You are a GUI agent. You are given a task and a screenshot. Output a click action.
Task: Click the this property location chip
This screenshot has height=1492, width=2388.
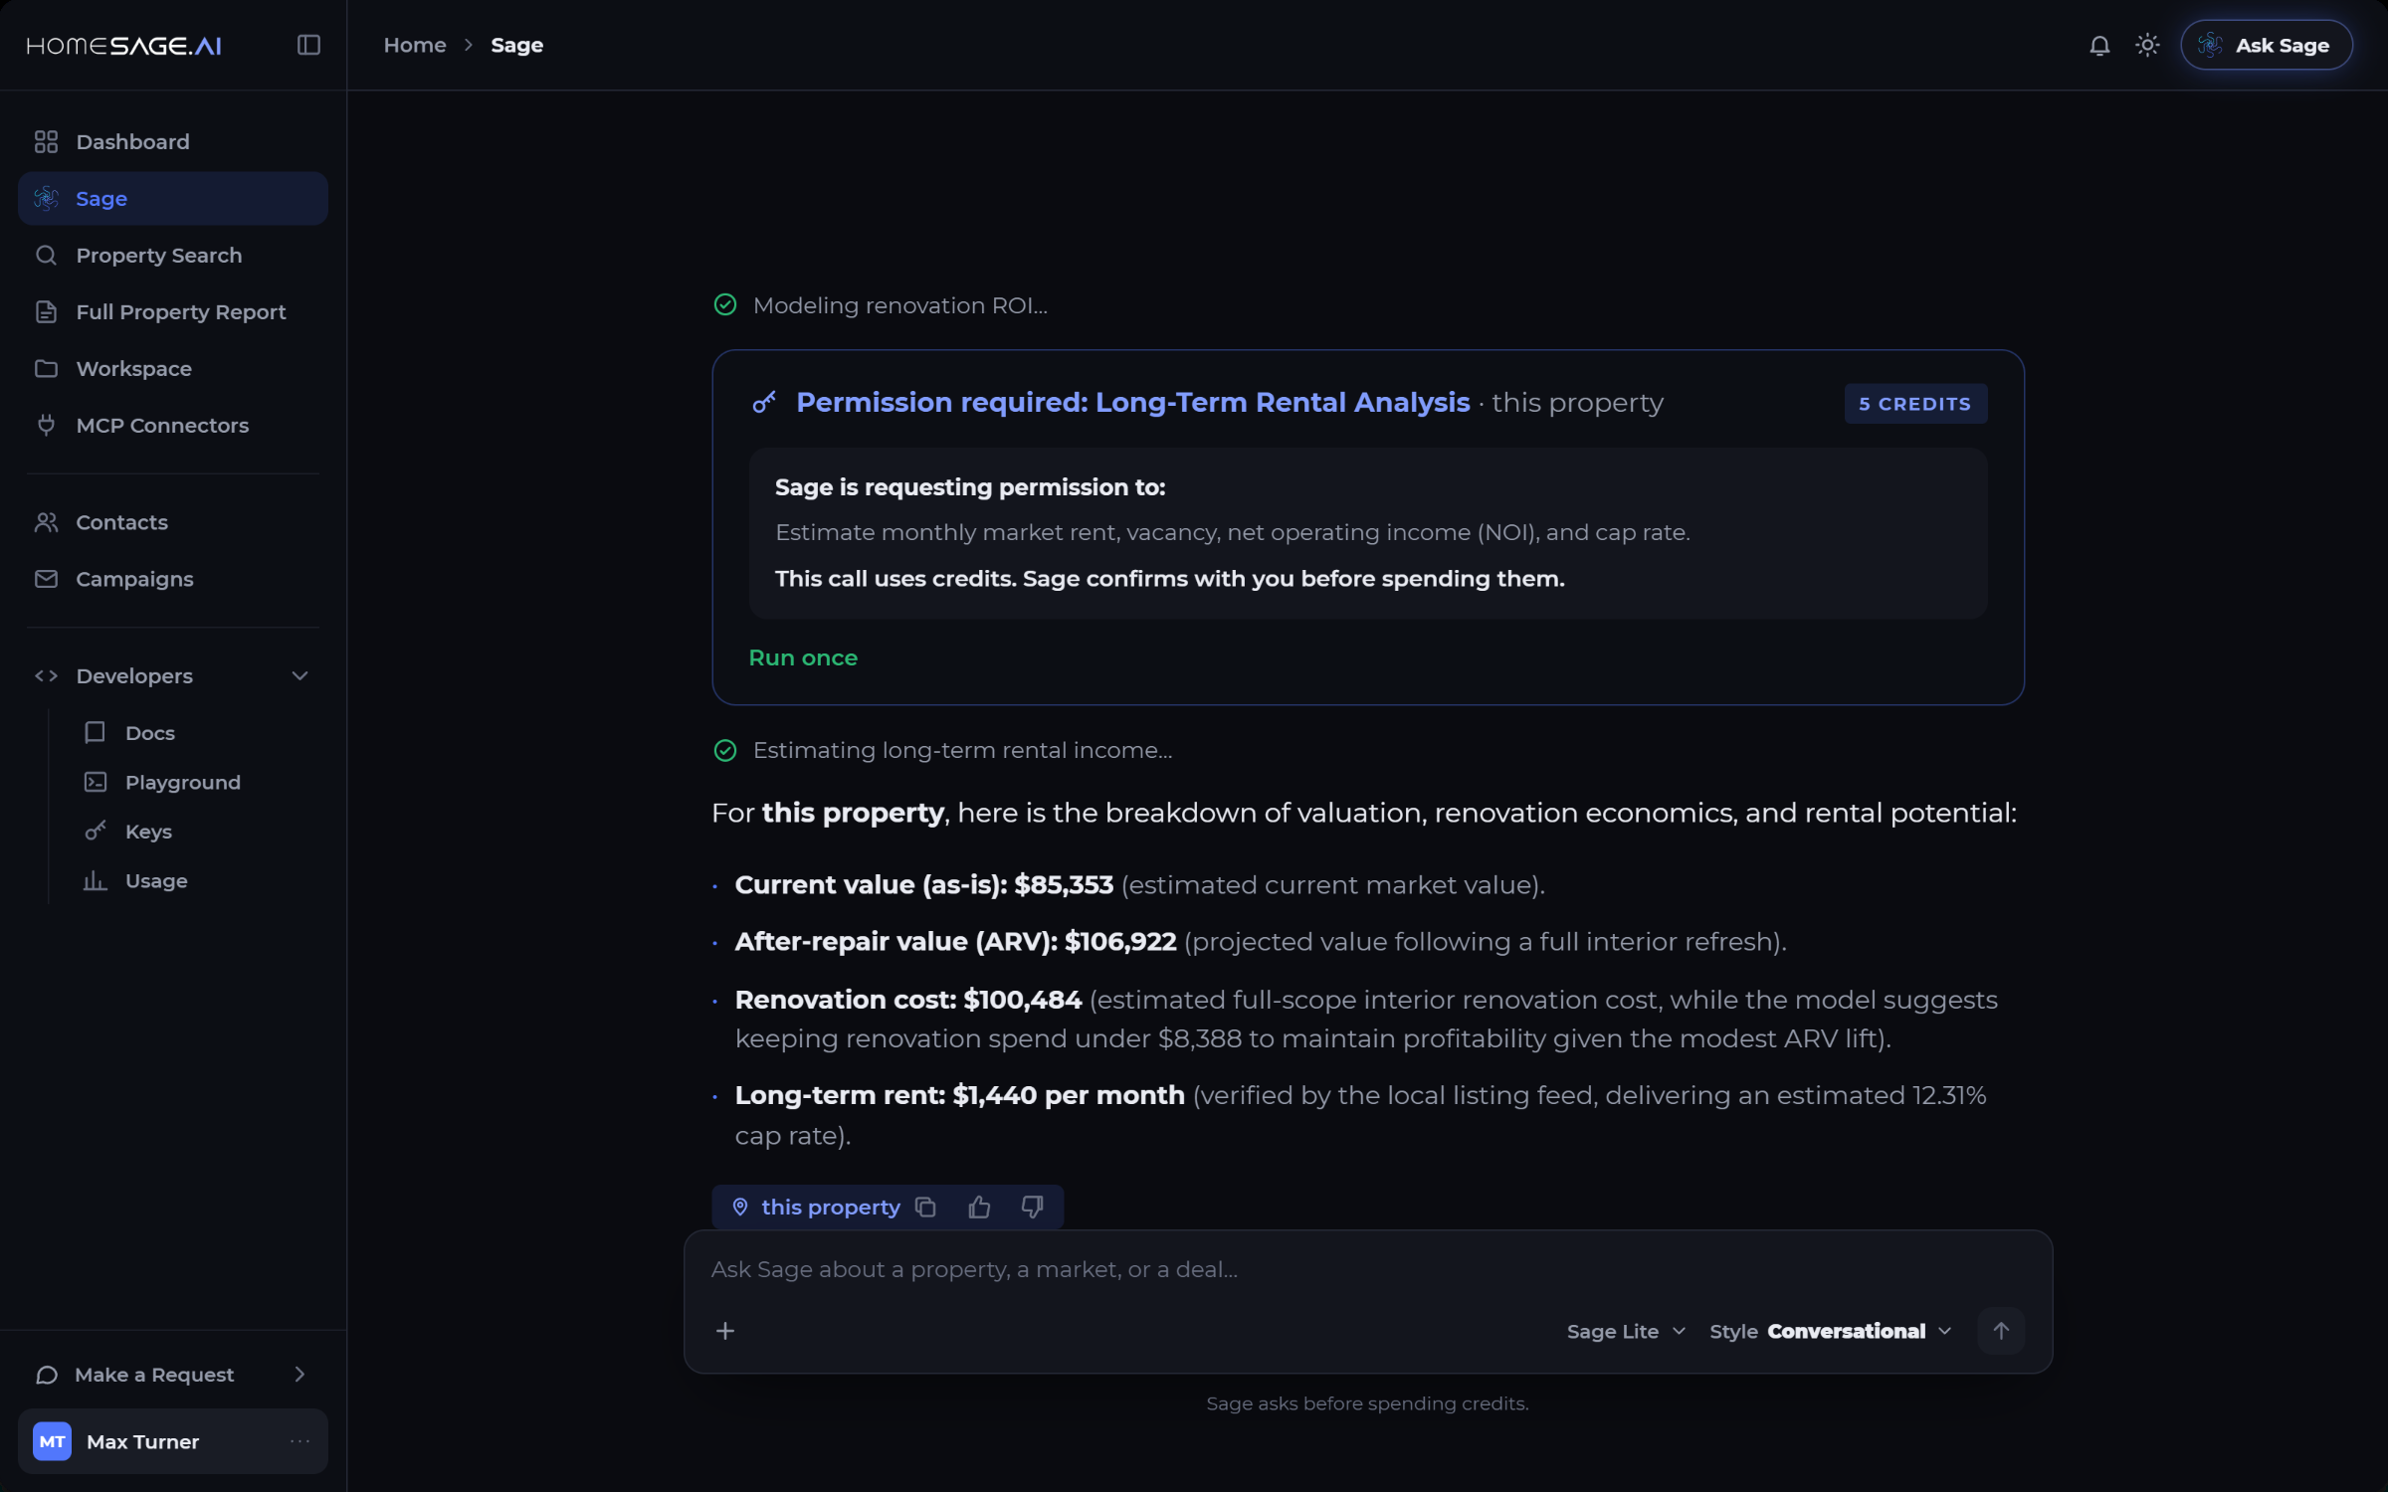pos(817,1207)
